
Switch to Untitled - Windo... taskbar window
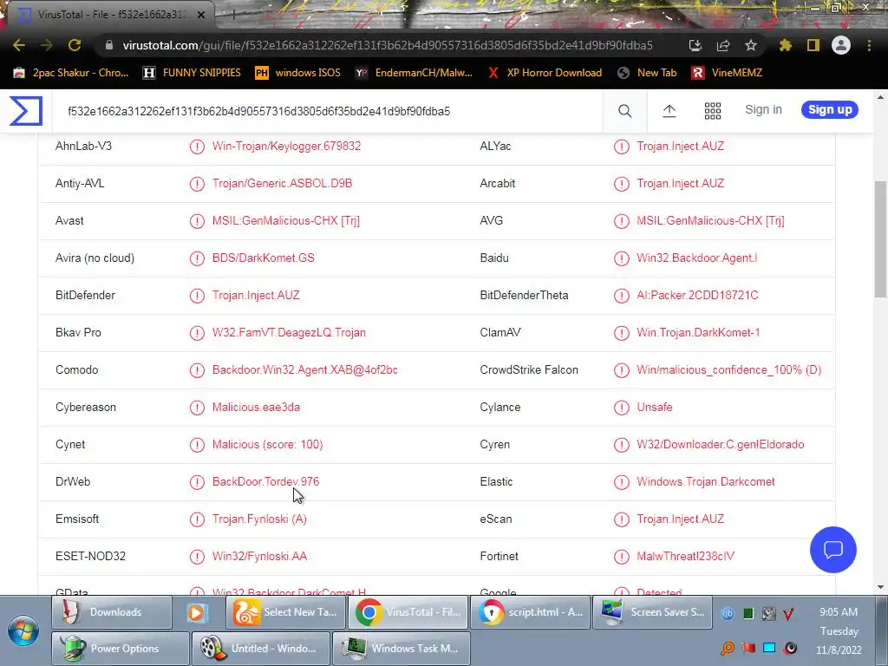click(x=260, y=649)
